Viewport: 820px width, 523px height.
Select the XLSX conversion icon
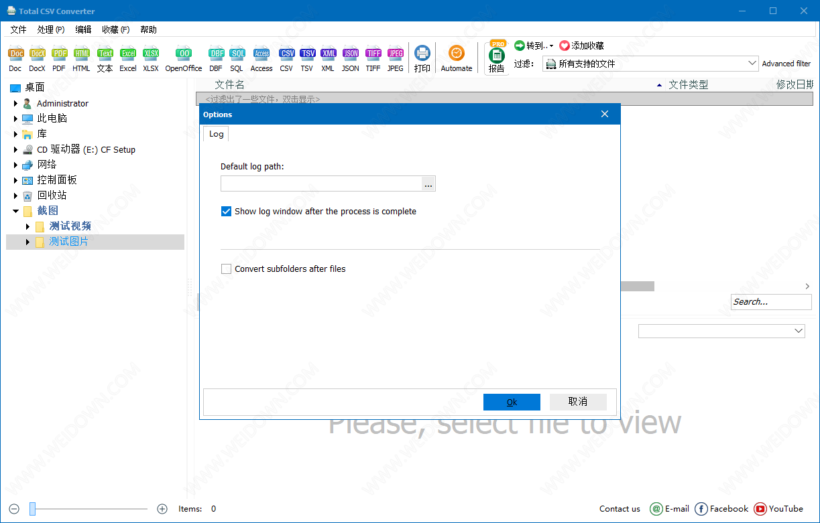151,59
